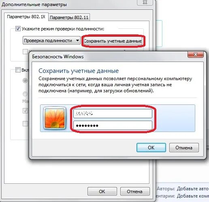
Task: Focus the password field with dots
Action: click(x=113, y=125)
